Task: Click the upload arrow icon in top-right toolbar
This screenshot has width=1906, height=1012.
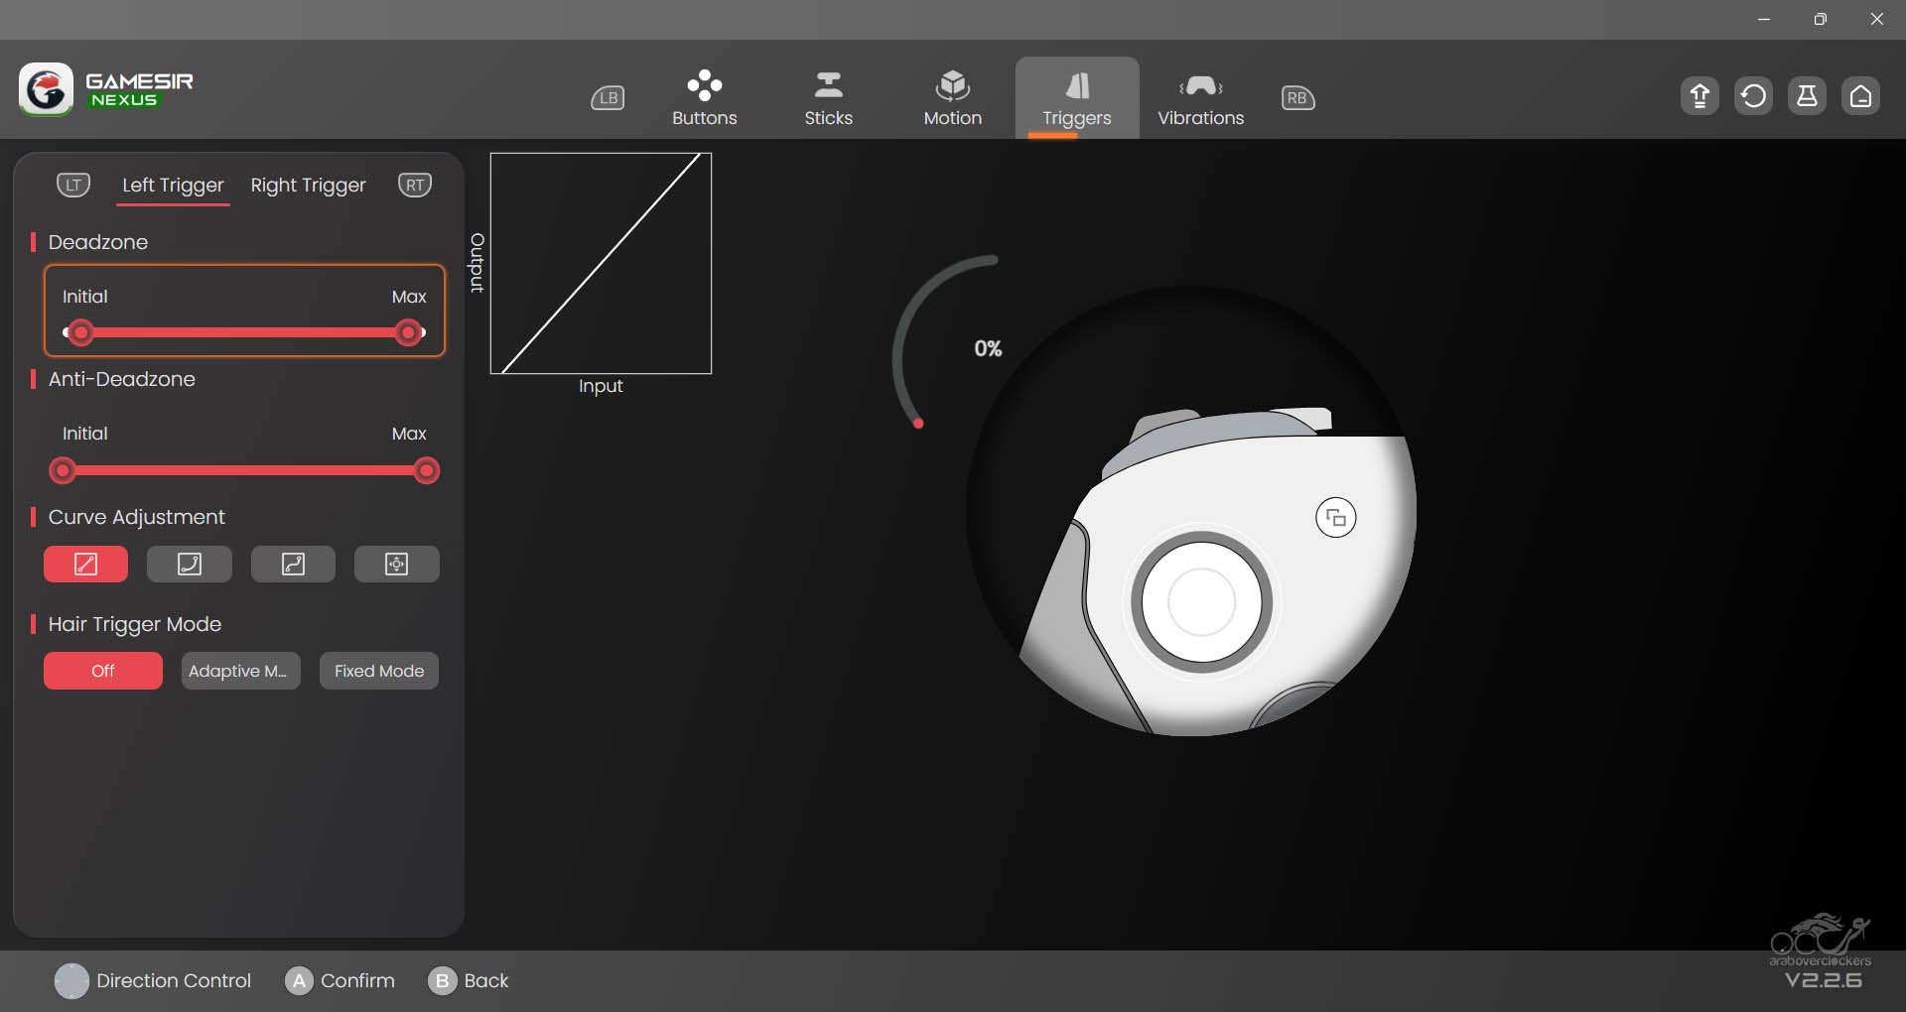Action: tap(1700, 96)
